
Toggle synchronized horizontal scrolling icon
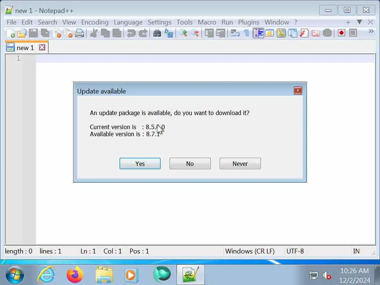click(220, 33)
